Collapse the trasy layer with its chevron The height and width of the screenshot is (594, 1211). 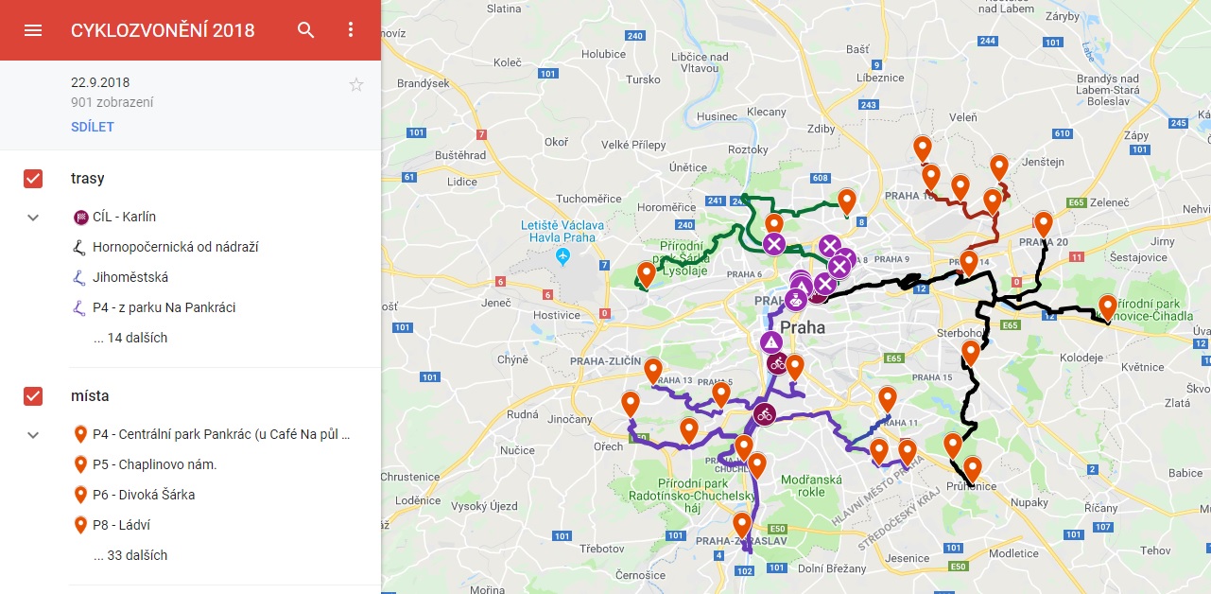33,218
